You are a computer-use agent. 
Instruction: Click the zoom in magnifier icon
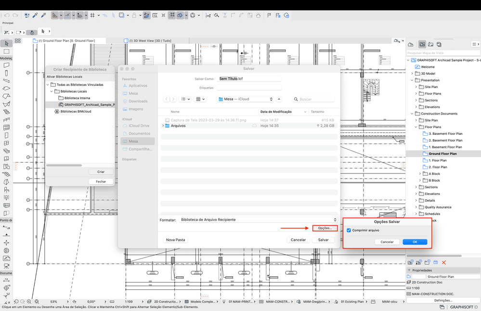(x=29, y=301)
